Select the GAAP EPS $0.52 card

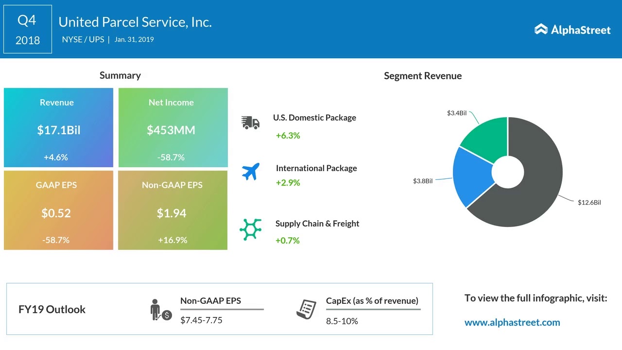coord(58,210)
